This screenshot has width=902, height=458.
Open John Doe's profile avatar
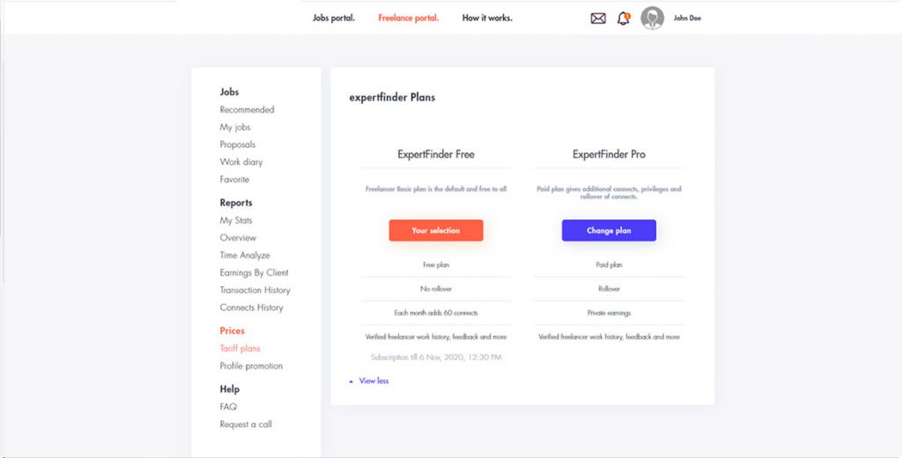coord(652,18)
